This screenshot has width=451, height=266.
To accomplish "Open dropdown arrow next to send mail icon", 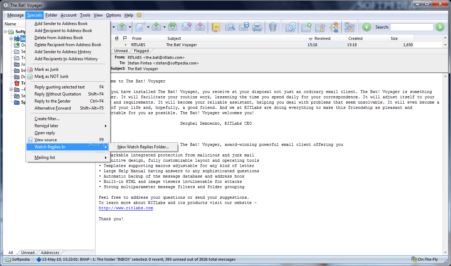I will (130, 27).
